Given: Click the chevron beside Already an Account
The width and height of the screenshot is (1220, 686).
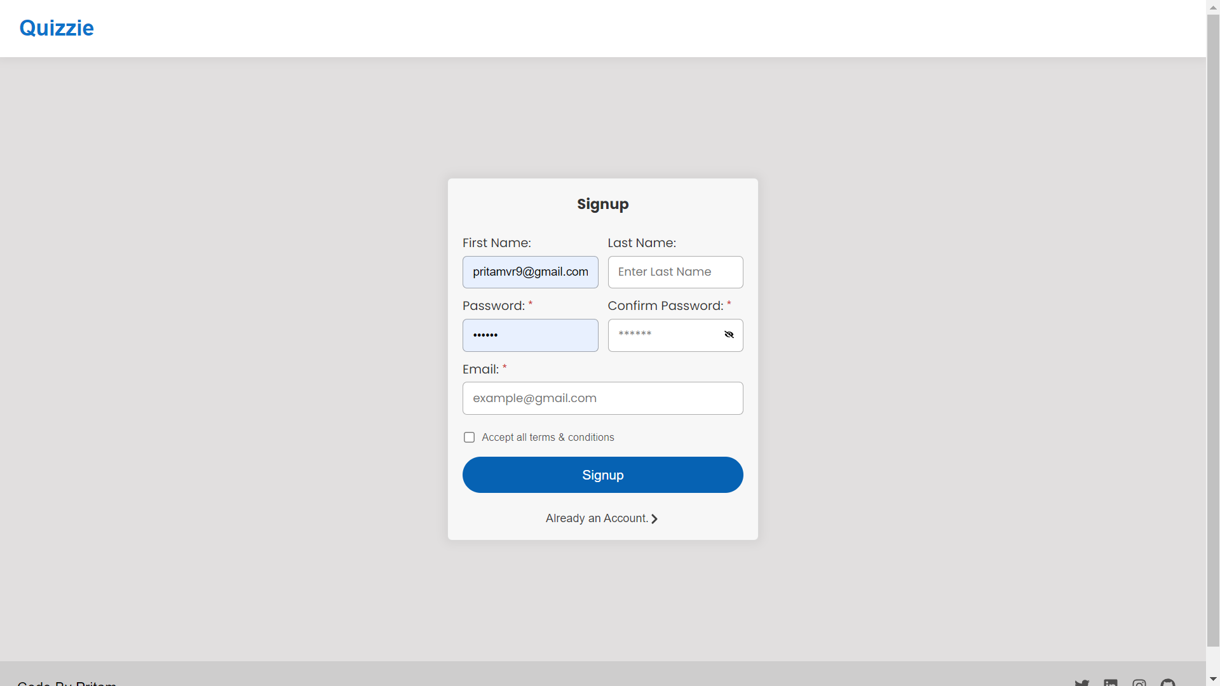Looking at the screenshot, I should coord(654,519).
